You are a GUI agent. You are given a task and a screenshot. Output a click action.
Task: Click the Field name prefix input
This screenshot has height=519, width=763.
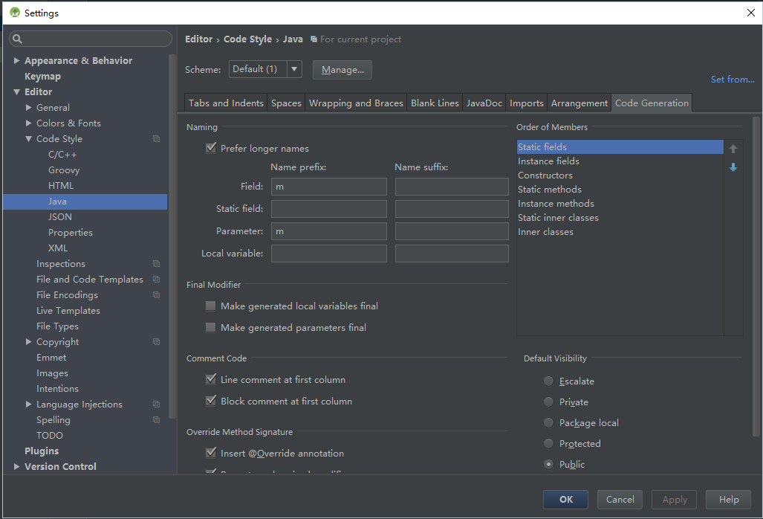click(x=328, y=187)
